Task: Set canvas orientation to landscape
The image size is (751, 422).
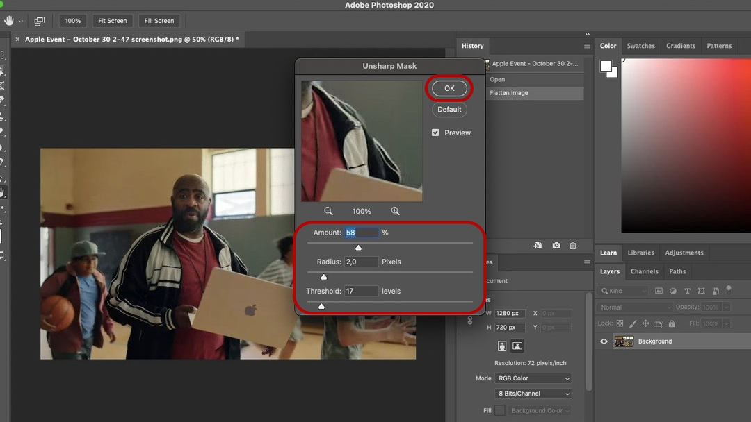Action: [517, 346]
